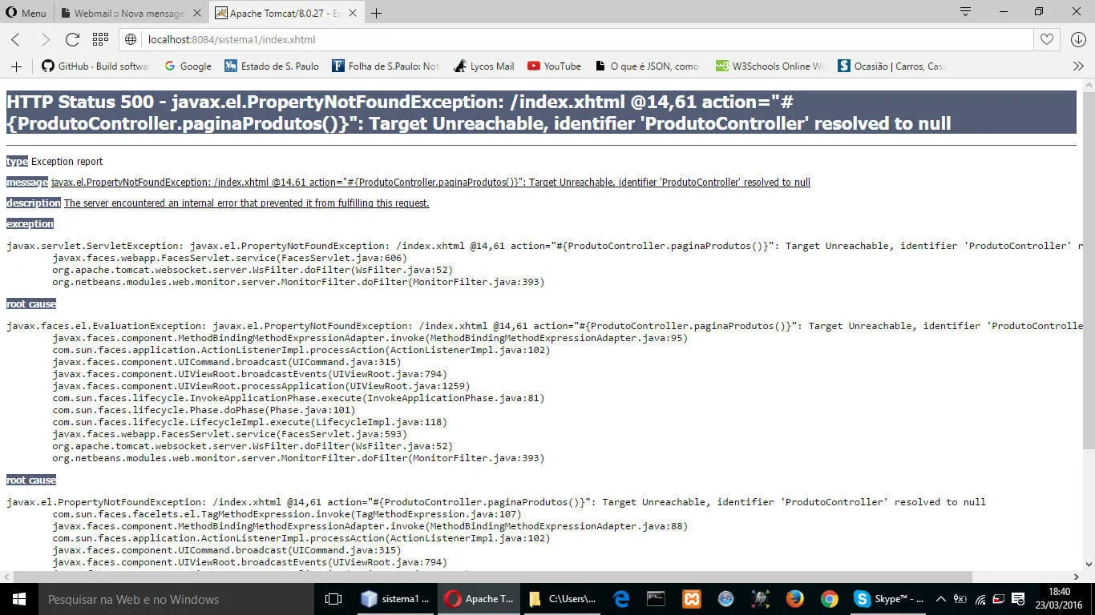
Task: Add a bookmark using the bookmarks bar plus
Action: (x=16, y=66)
